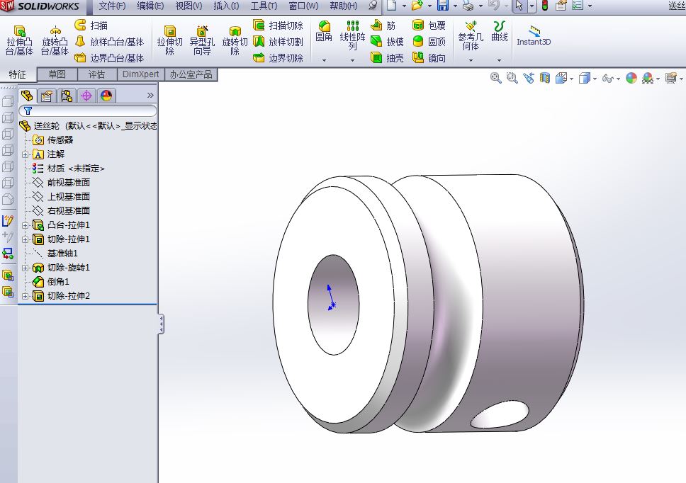Select the Fillet (圆角) tool

tap(324, 31)
